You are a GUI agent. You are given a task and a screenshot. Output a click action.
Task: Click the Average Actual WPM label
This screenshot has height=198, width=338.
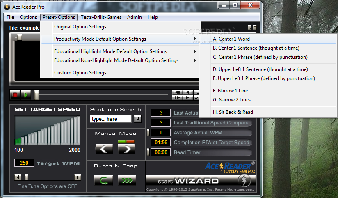[198, 133]
